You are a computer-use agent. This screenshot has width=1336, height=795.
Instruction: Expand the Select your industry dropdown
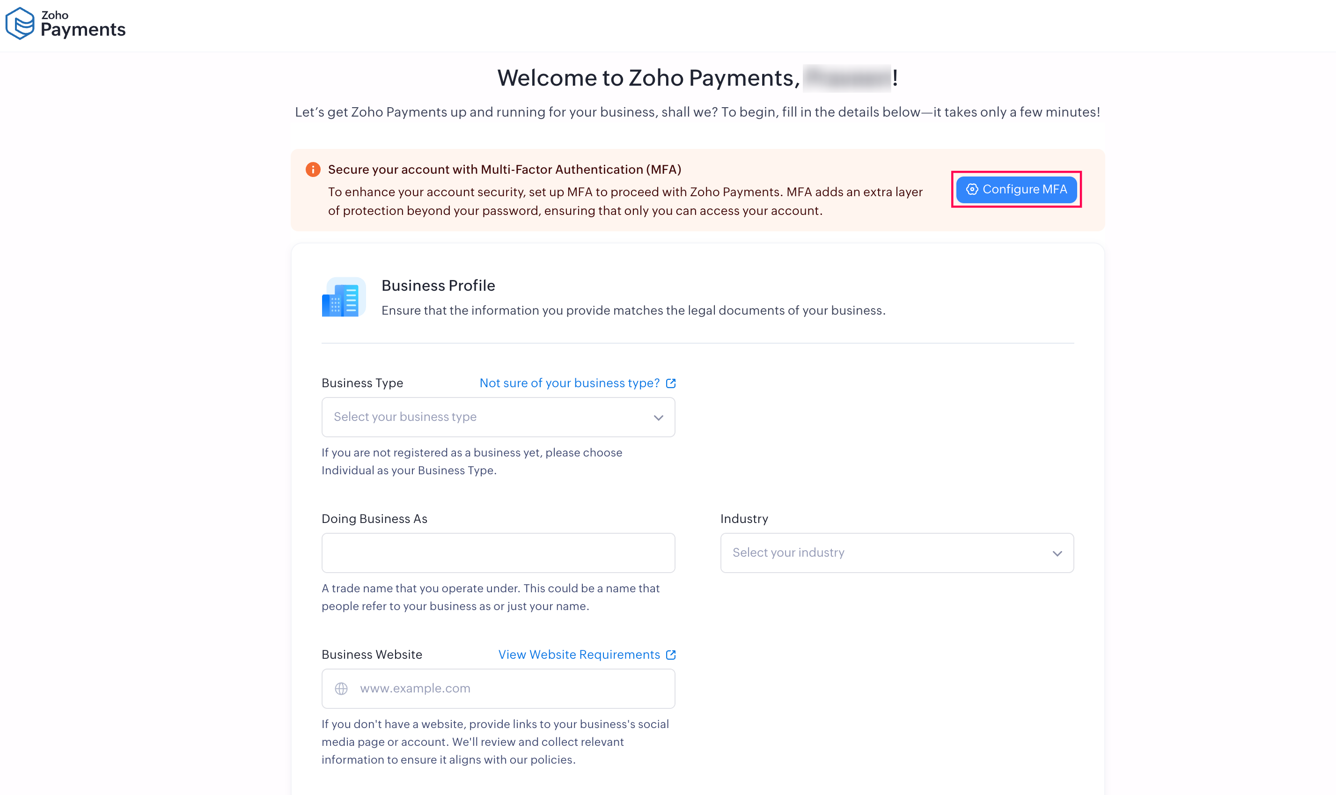(896, 553)
